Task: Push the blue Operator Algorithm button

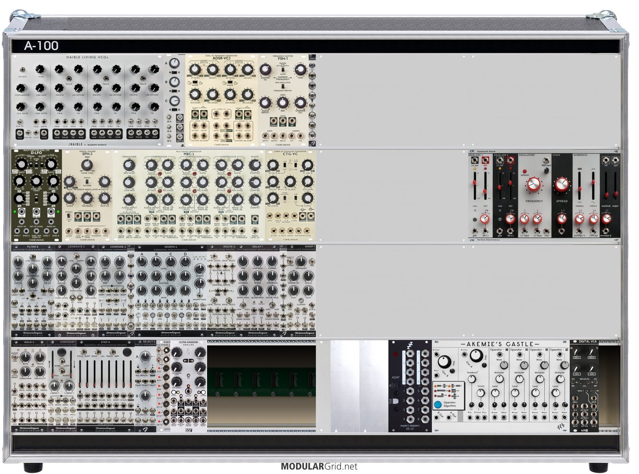Action: [x=438, y=404]
